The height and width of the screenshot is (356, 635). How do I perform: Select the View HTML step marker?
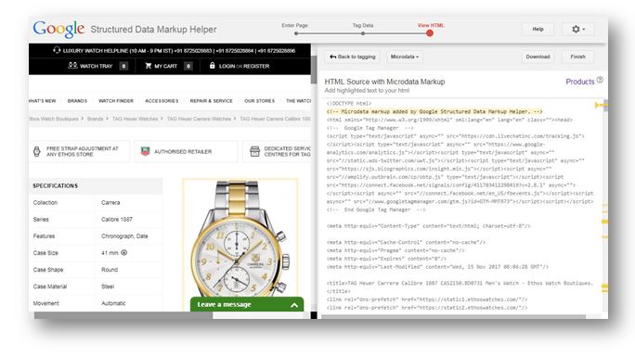coord(430,33)
